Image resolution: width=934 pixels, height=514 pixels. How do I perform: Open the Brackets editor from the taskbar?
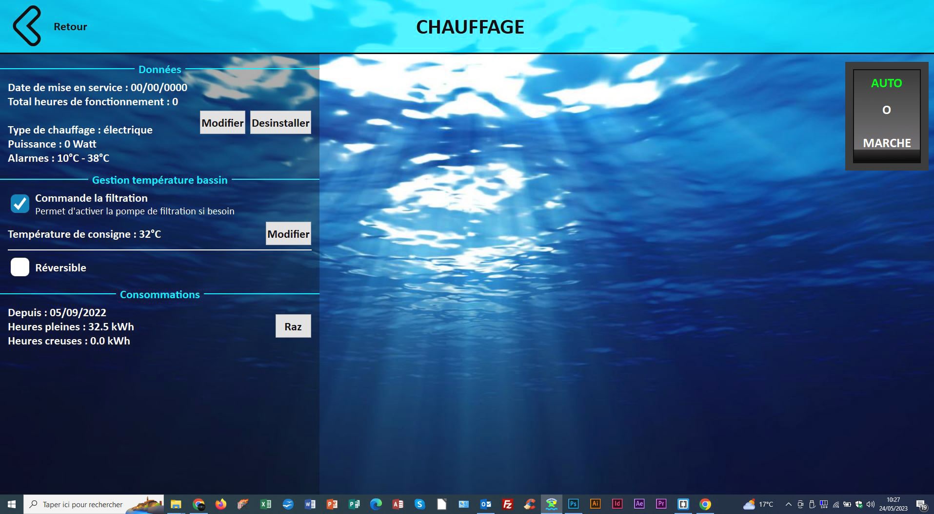(683, 504)
